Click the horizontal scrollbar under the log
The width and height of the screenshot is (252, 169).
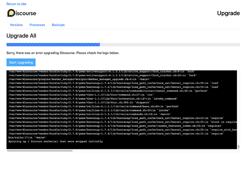(x=40, y=151)
